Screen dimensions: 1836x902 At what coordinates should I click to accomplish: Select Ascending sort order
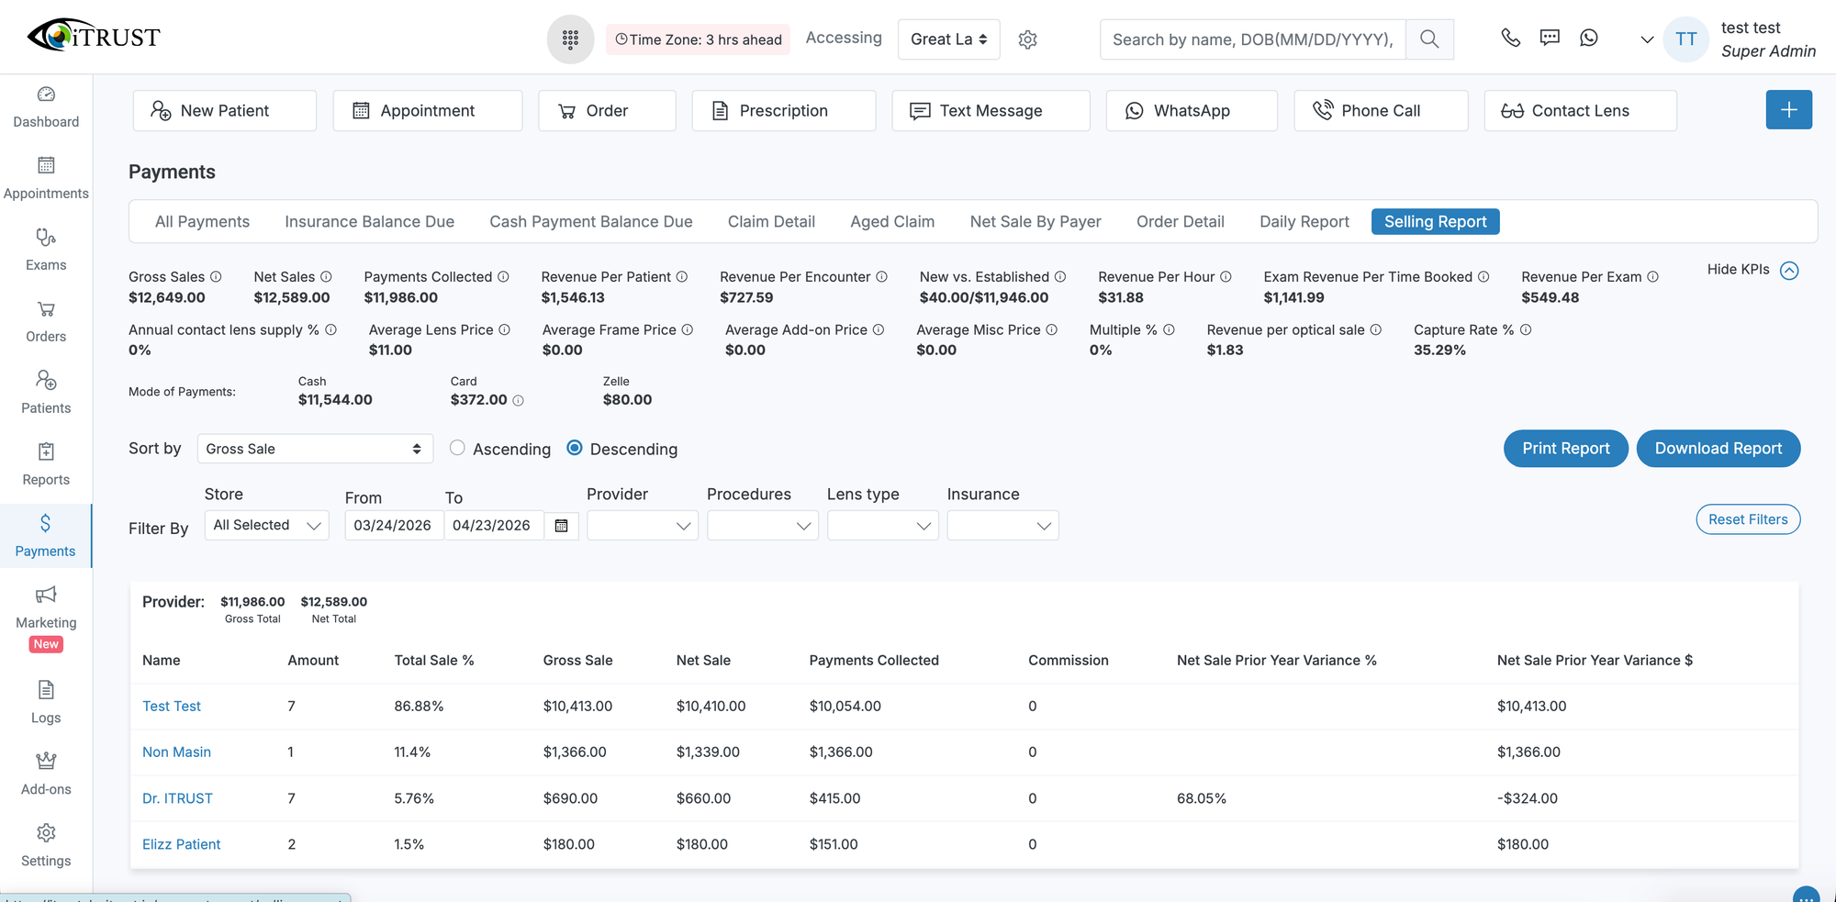(457, 448)
